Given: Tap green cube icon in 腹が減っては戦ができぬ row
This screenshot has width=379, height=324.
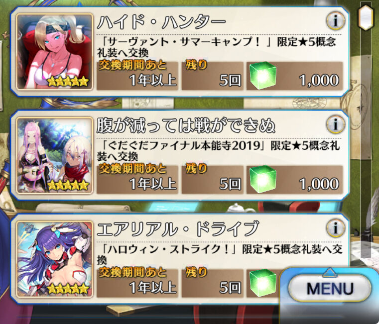Looking at the screenshot, I should 263,179.
